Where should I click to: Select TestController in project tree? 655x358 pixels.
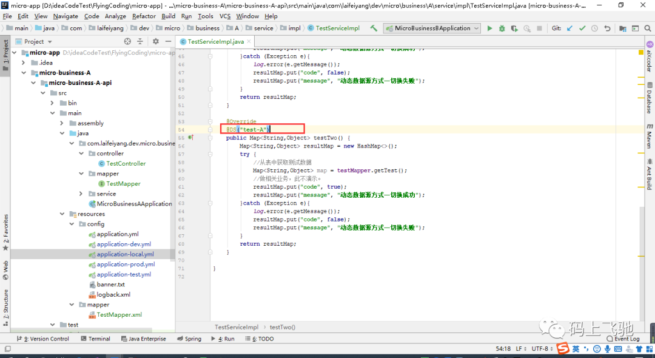[x=126, y=163]
